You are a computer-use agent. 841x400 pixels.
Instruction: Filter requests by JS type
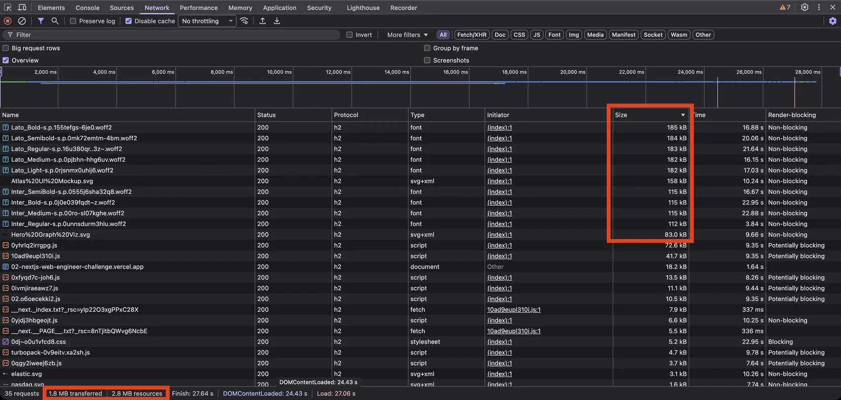pyautogui.click(x=537, y=35)
